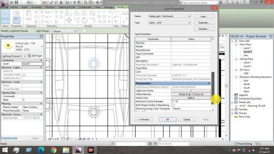The height and width of the screenshot is (154, 274).
Task: Collapse the Elevations node in Project Browser
Action: 236,77
